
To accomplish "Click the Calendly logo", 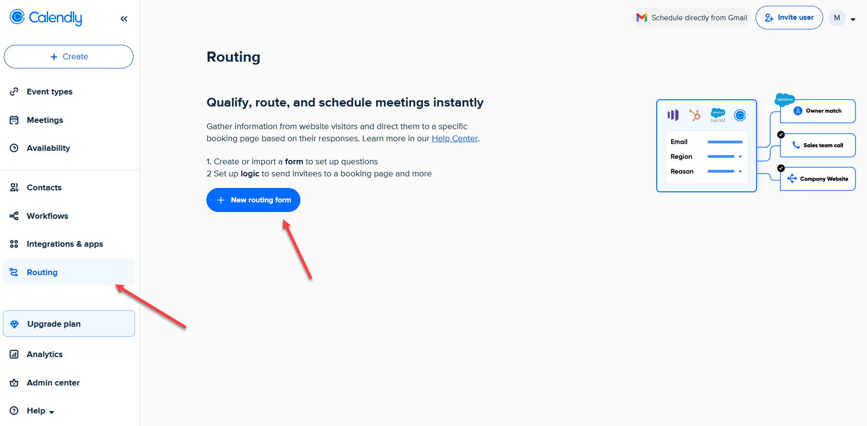I will (x=46, y=18).
